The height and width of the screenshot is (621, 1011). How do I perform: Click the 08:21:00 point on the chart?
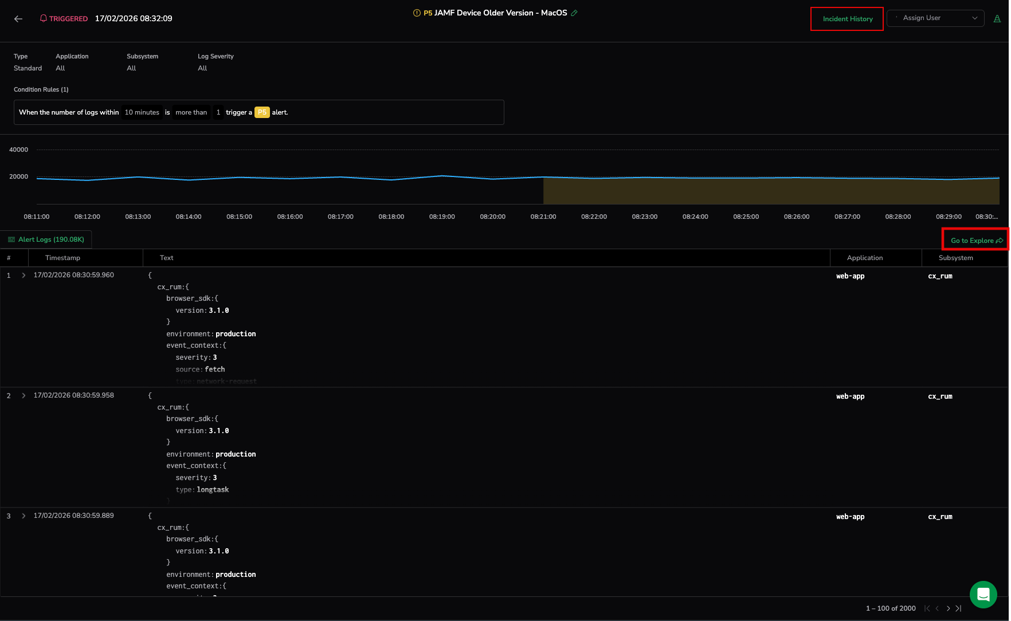543,178
